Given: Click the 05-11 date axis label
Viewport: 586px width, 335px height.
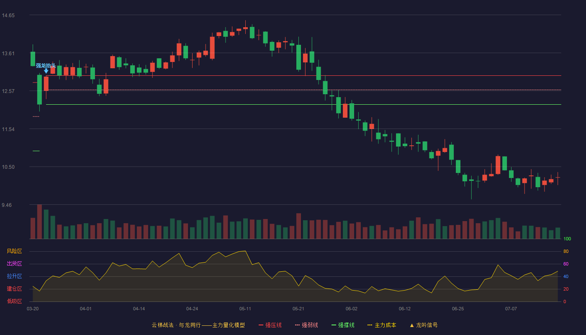Looking at the screenshot, I should coord(245,309).
